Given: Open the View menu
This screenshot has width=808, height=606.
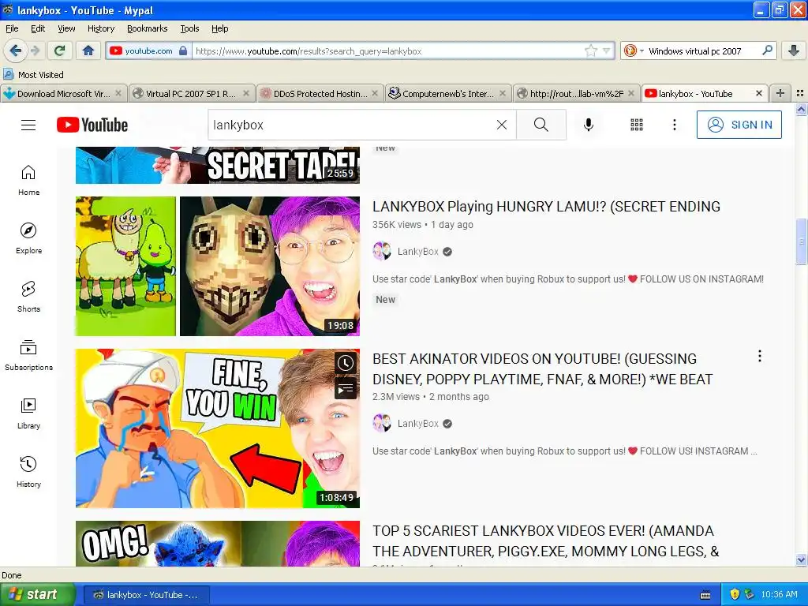Looking at the screenshot, I should click(66, 28).
